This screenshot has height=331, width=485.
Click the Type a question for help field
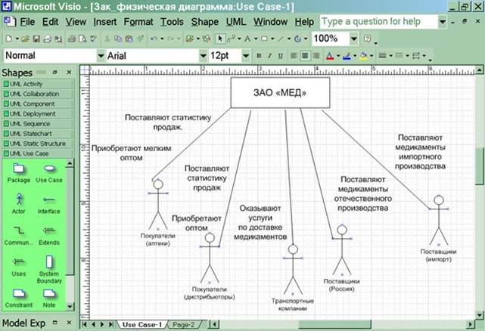click(x=379, y=22)
